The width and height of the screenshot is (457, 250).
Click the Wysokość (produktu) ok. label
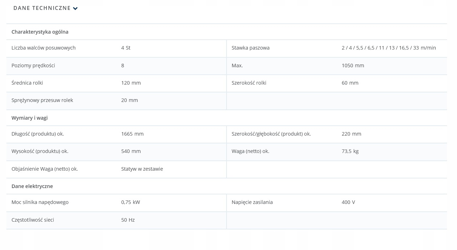pos(40,151)
